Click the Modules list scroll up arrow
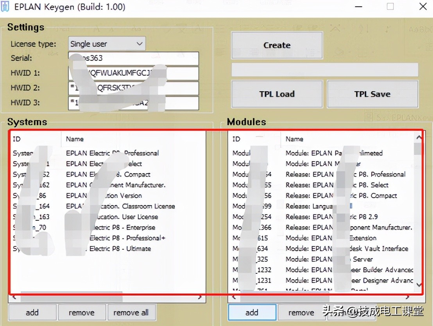This screenshot has width=433, height=326. (x=419, y=137)
